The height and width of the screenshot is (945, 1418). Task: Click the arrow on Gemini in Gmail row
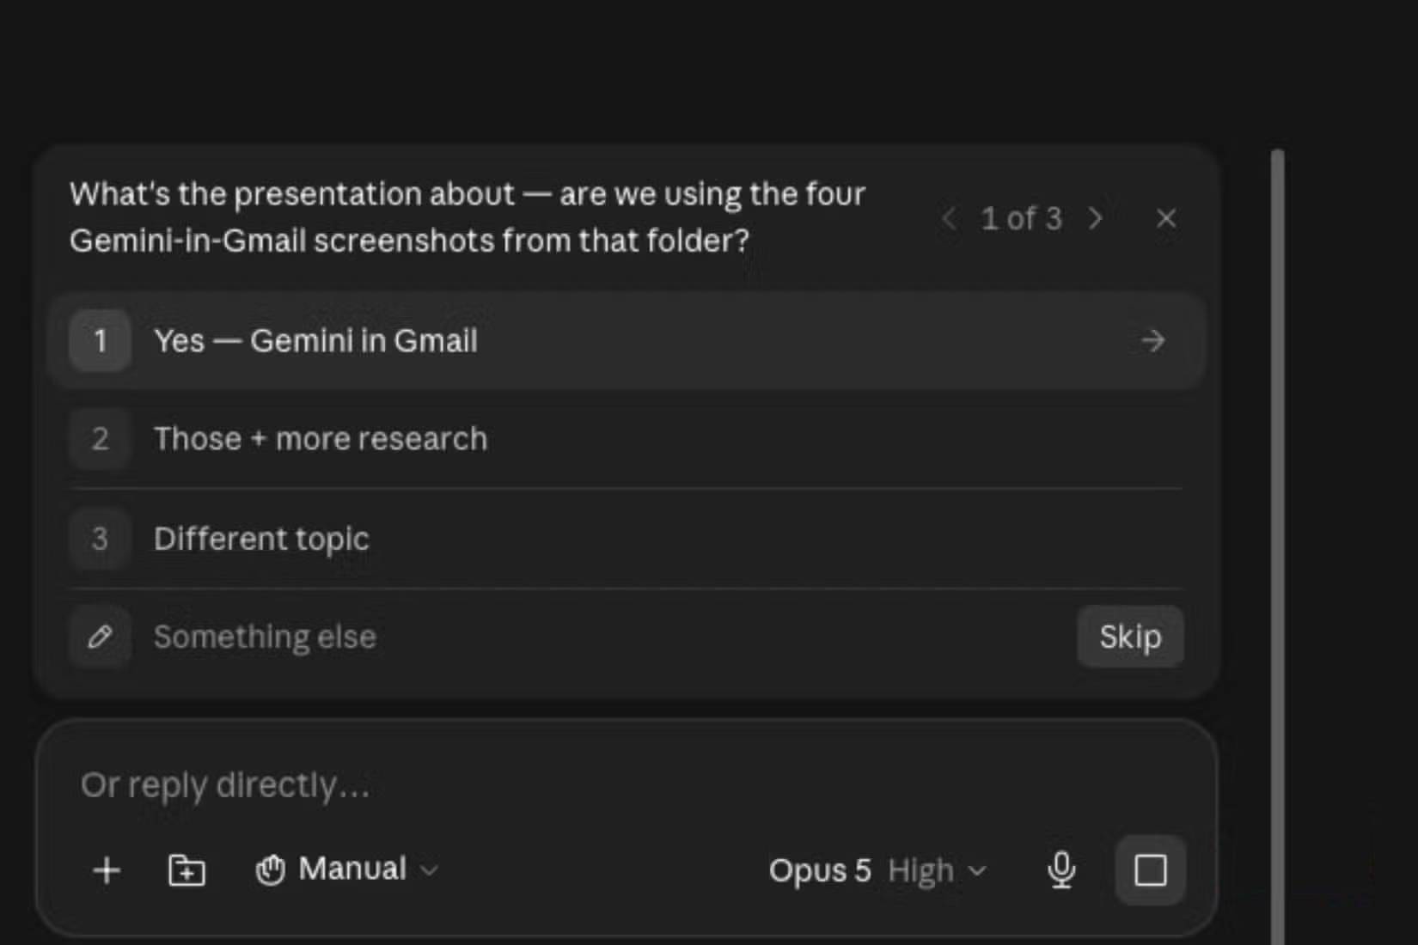(1152, 341)
